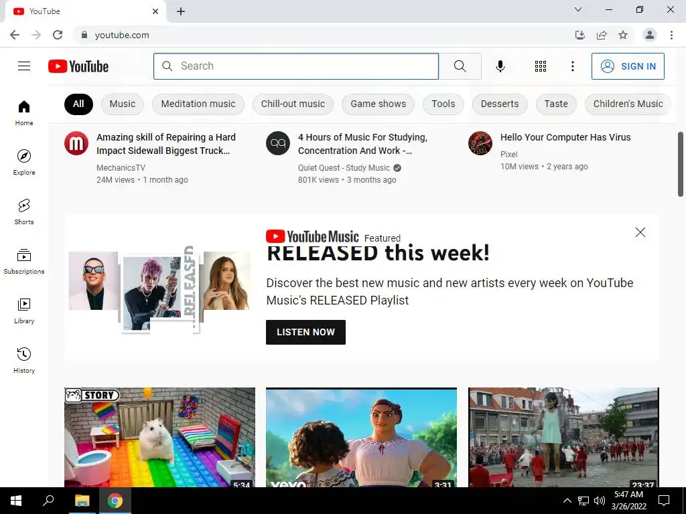The image size is (686, 514).
Task: Open MechanicsTV channel name link
Action: [121, 168]
